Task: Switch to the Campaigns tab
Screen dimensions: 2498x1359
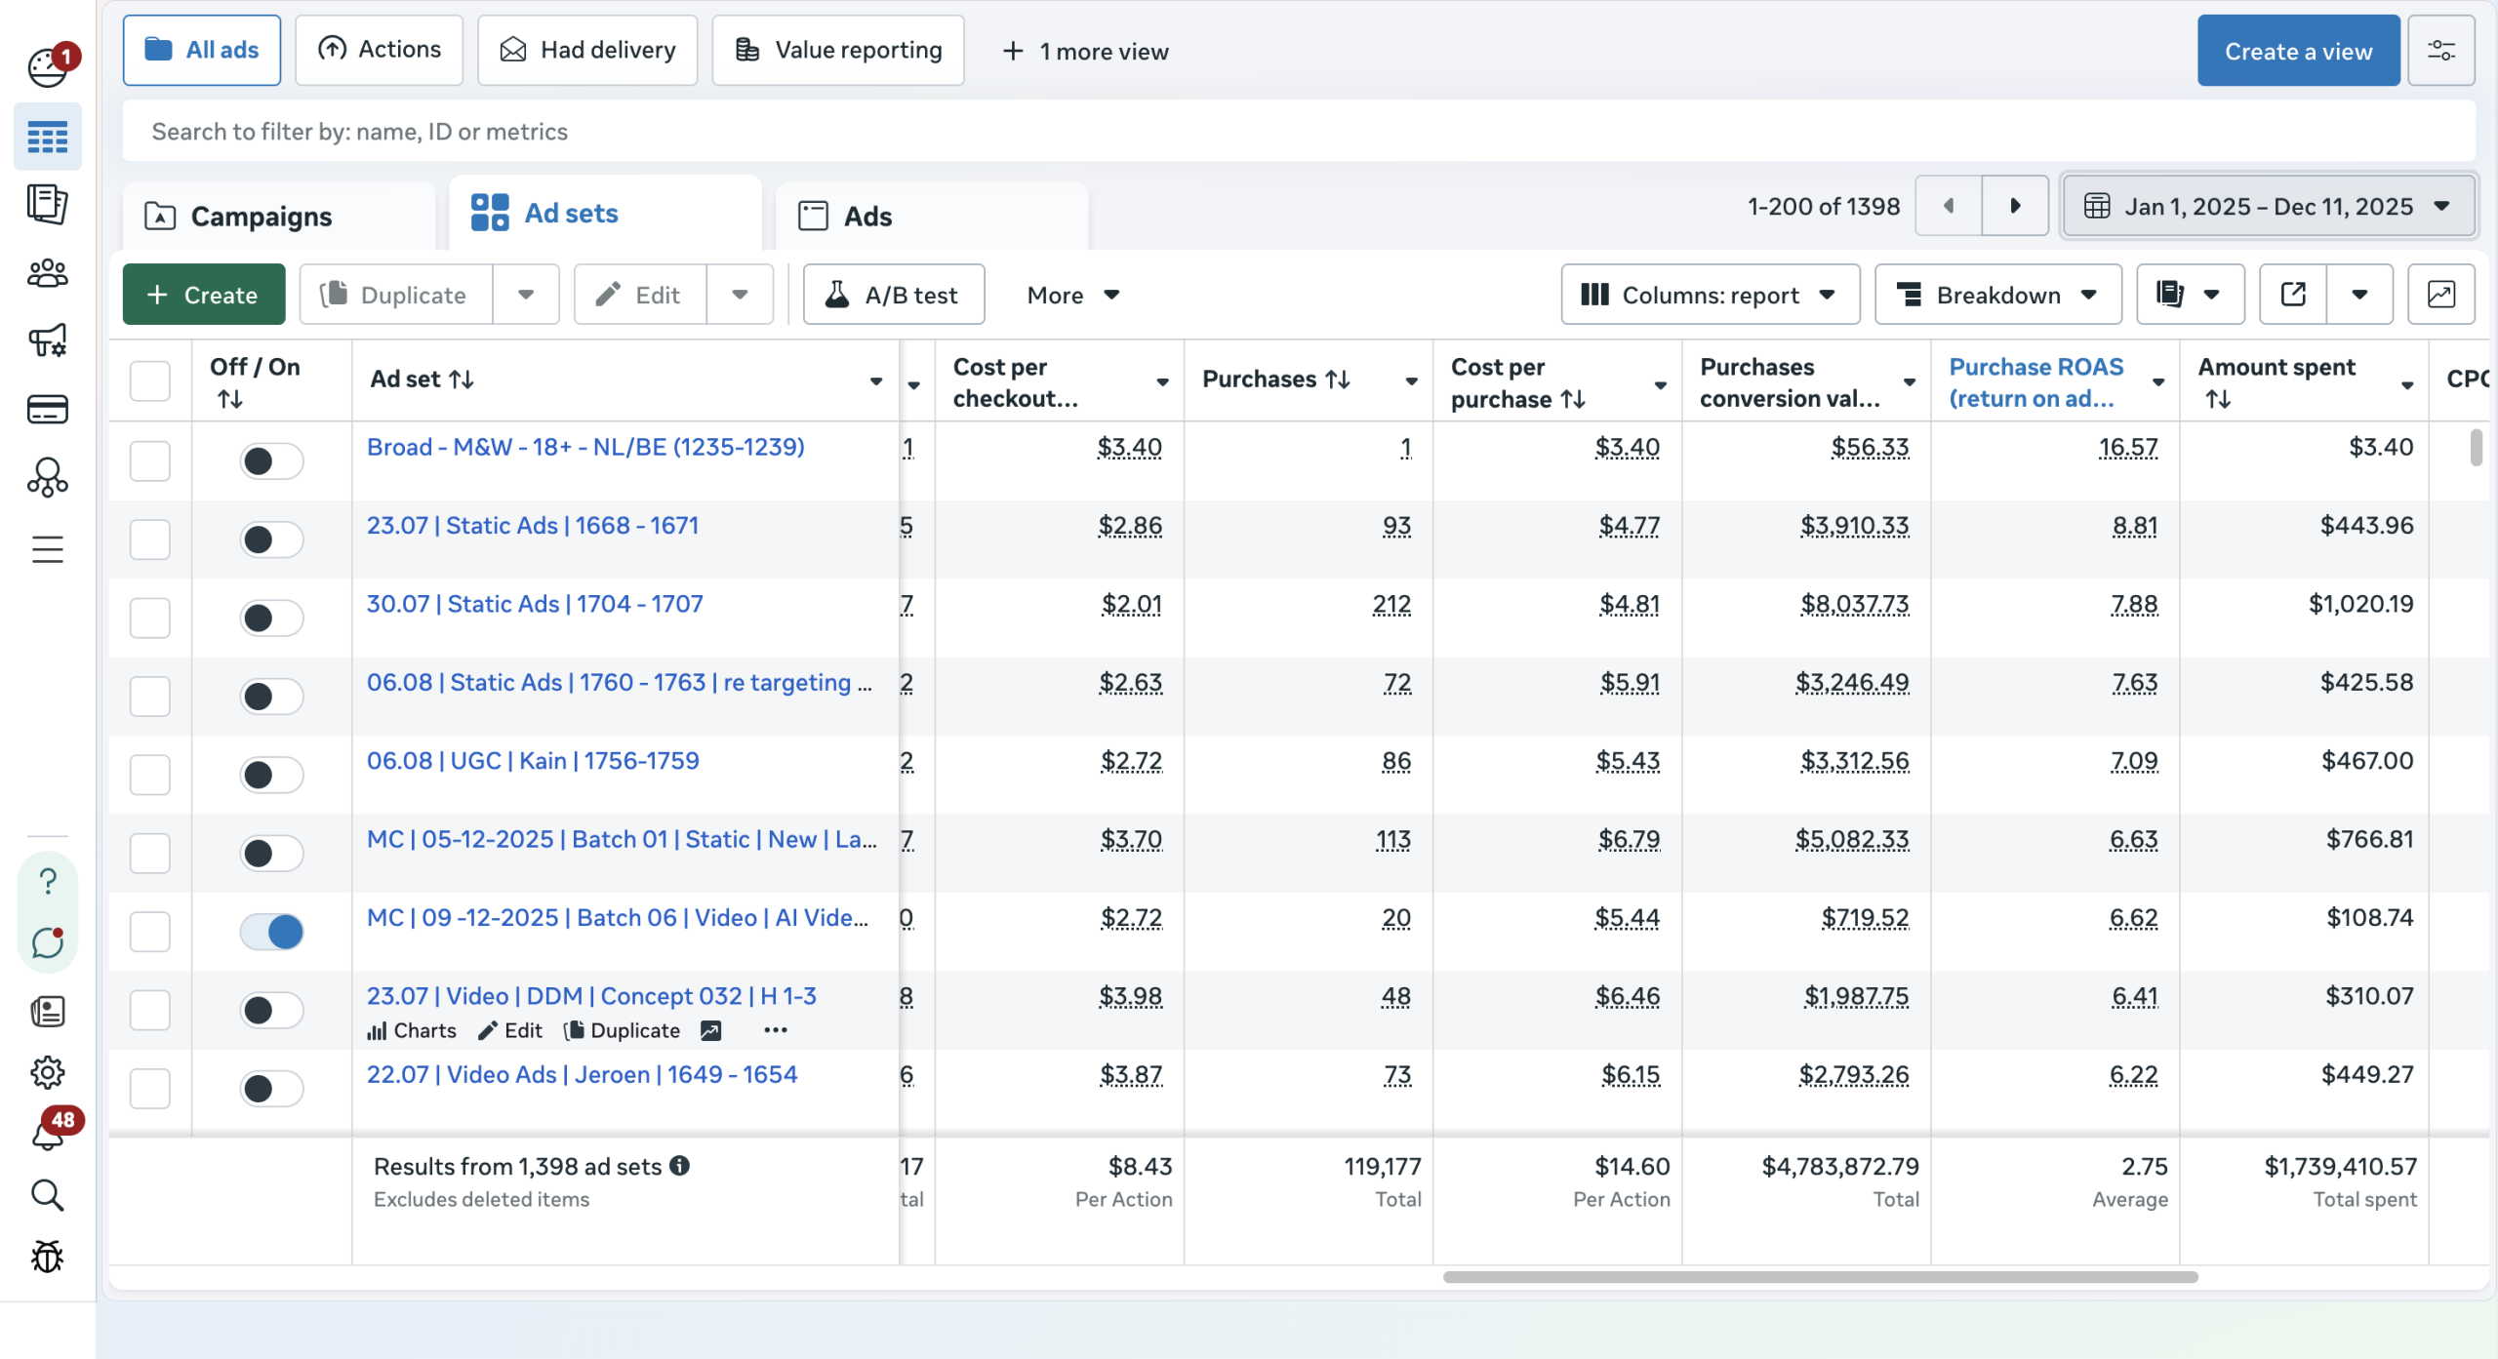Action: point(262,217)
